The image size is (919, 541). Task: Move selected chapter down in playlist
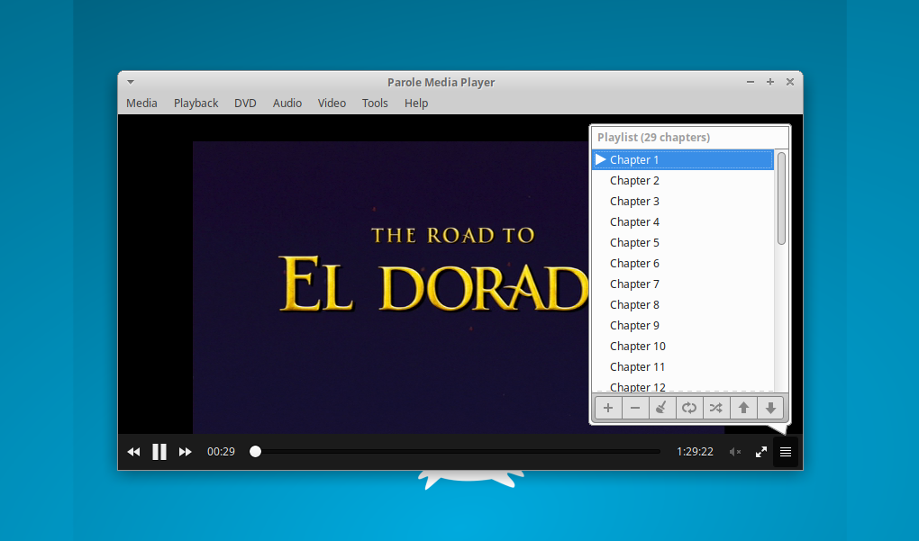click(770, 408)
